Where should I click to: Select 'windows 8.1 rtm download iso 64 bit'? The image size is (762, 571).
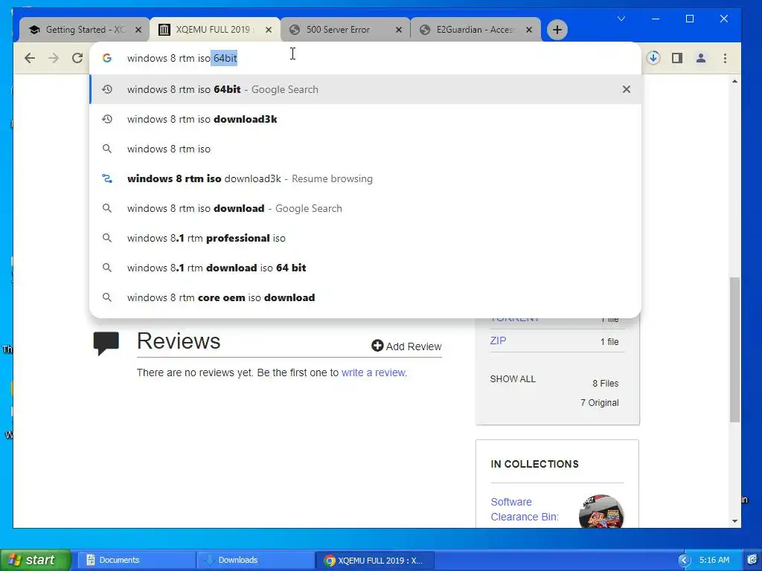click(365, 268)
